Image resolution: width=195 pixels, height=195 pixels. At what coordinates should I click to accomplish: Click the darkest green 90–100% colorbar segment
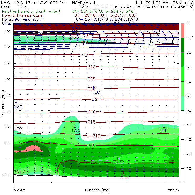pyautogui.click(x=183, y=45)
